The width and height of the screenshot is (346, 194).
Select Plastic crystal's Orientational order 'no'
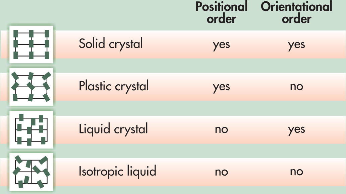(296, 87)
